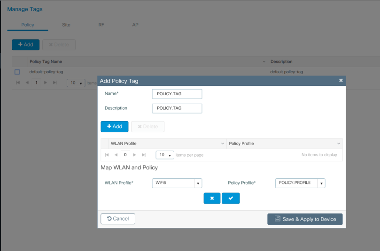380x251 pixels.
Task: Click the Description input field
Action: [x=177, y=108]
